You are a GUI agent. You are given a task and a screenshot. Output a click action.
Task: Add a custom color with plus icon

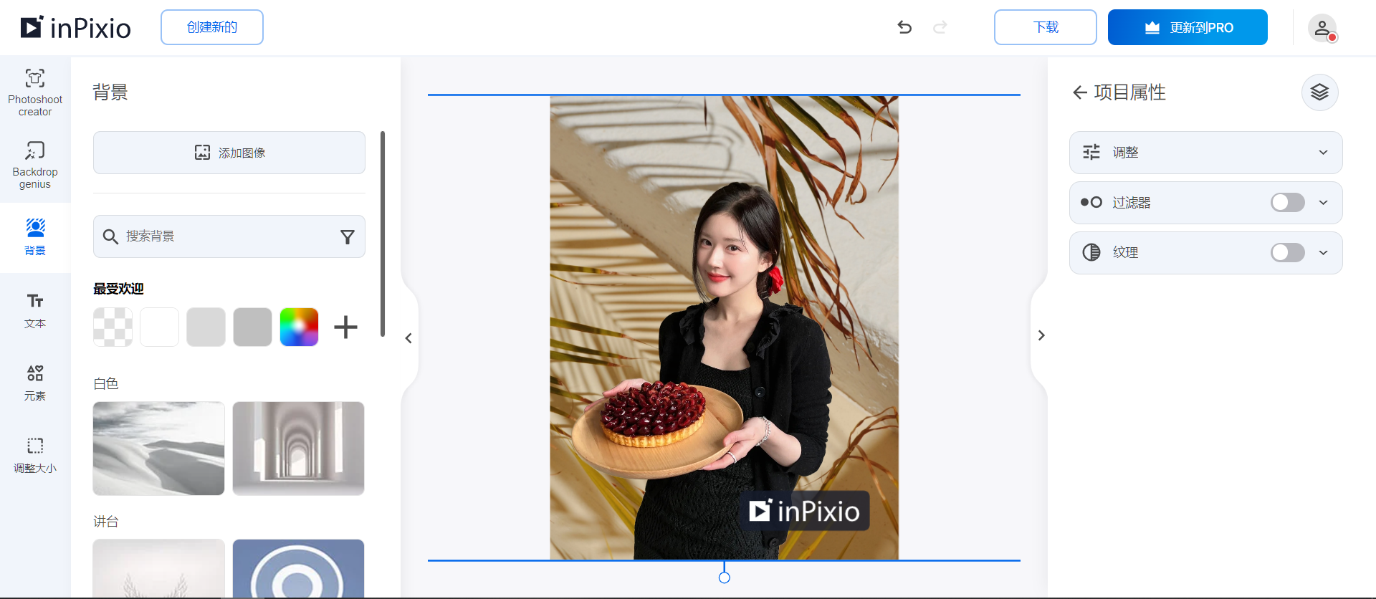[345, 327]
